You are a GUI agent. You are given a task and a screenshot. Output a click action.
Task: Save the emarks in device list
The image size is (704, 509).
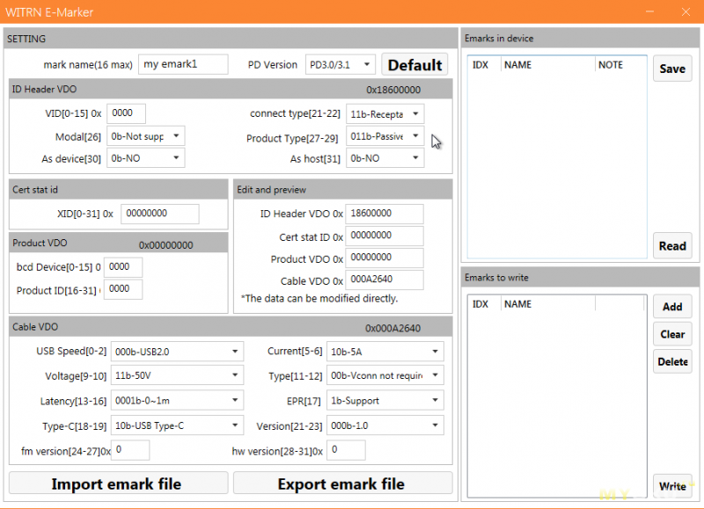[x=672, y=69]
